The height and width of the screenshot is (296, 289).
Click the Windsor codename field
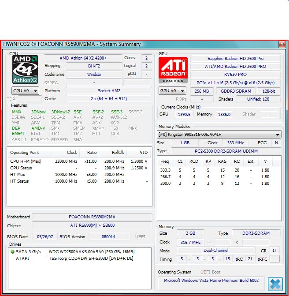pyautogui.click(x=94, y=75)
